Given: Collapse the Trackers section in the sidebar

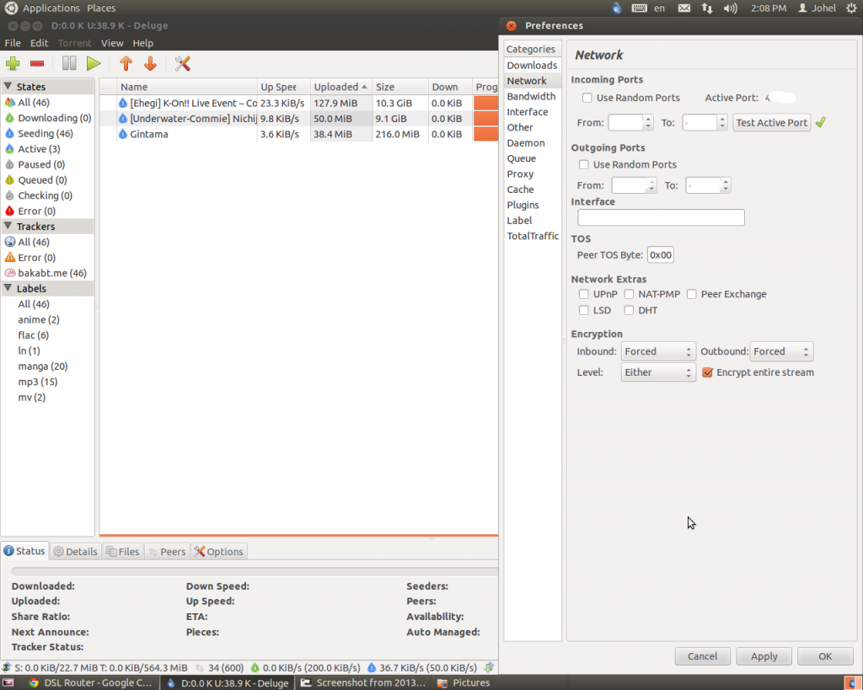Looking at the screenshot, I should pyautogui.click(x=8, y=227).
